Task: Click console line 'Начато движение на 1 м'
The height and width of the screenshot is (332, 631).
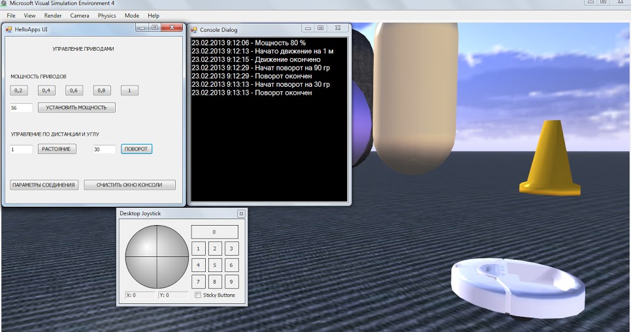Action: tap(294, 51)
